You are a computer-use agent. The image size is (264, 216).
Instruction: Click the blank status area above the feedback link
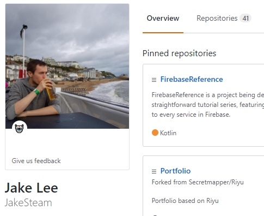pyautogui.click(x=67, y=143)
